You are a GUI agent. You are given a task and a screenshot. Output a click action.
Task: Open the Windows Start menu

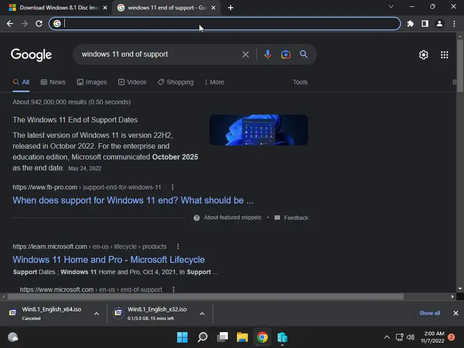click(182, 337)
